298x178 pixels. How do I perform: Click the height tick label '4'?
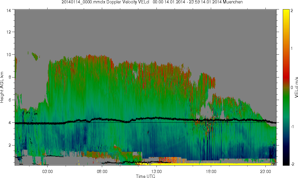point(9,123)
